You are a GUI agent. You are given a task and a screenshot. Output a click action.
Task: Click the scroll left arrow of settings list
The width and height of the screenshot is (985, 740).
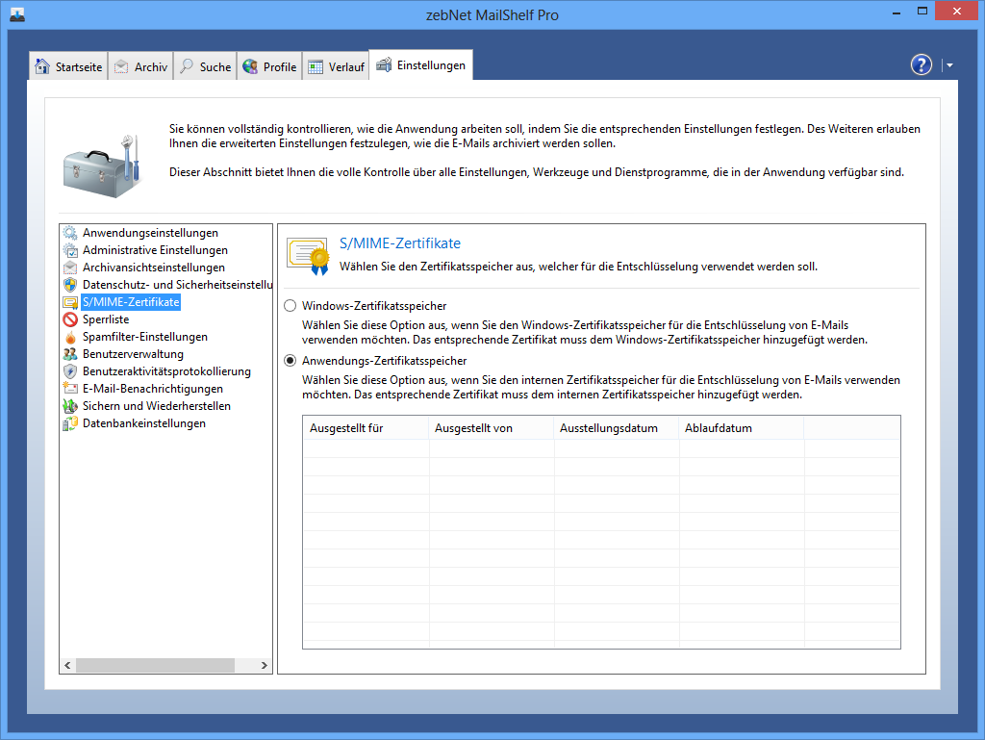point(68,665)
